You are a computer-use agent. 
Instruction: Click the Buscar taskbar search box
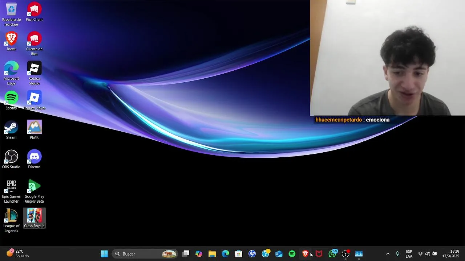point(145,254)
